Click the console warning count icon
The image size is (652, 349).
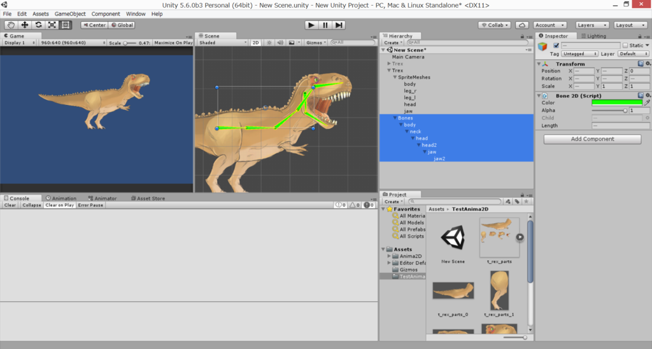click(x=355, y=205)
